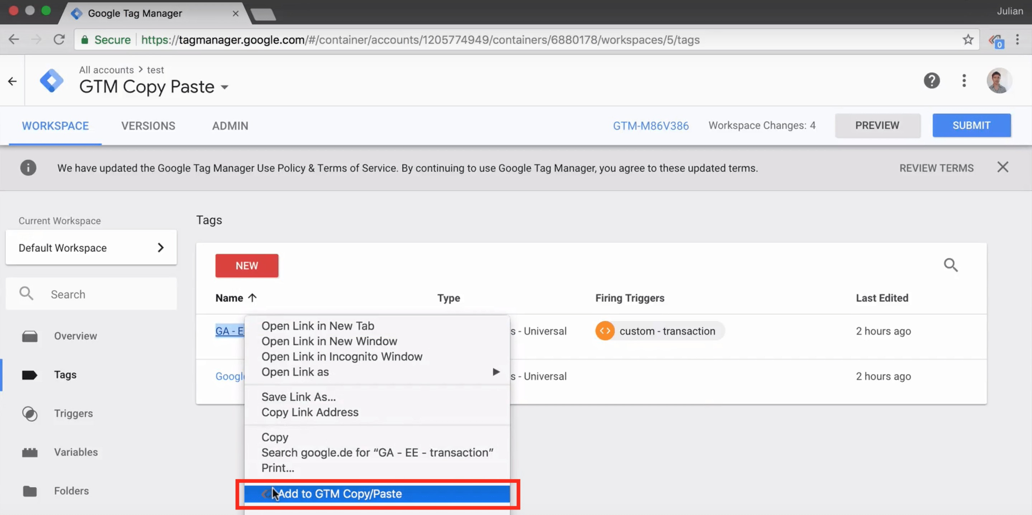This screenshot has height=515, width=1032.
Task: Click the three-dot overflow menu icon
Action: click(x=964, y=81)
